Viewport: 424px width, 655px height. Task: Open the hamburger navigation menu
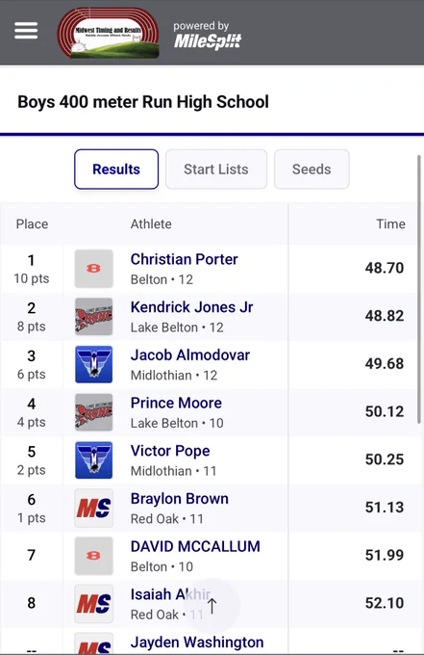click(x=26, y=31)
